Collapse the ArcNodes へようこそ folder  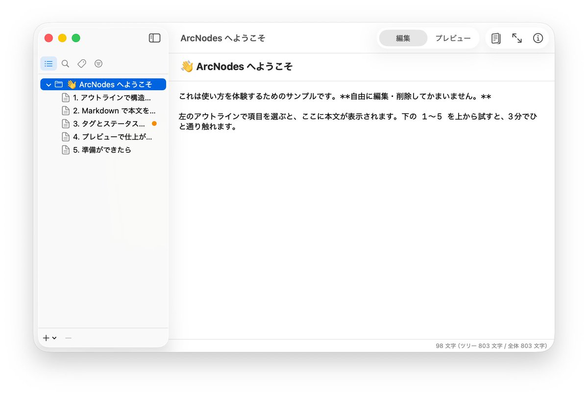[x=49, y=85]
